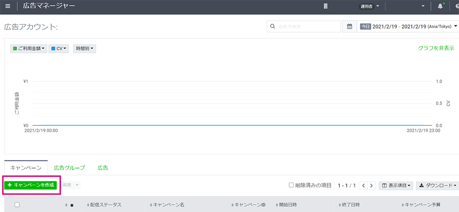Open the 時間別 granularity dropdown
Screen dimensions: 459x212
pyautogui.click(x=84, y=49)
